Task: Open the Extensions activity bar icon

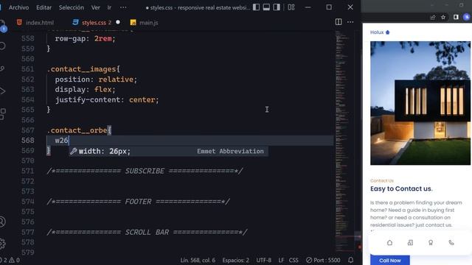Action: [2, 114]
